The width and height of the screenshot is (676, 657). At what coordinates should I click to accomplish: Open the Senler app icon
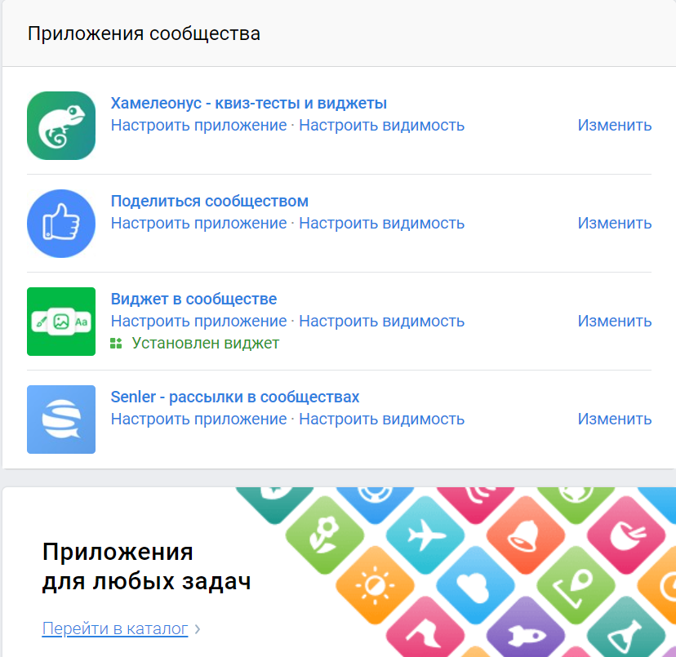tap(61, 419)
